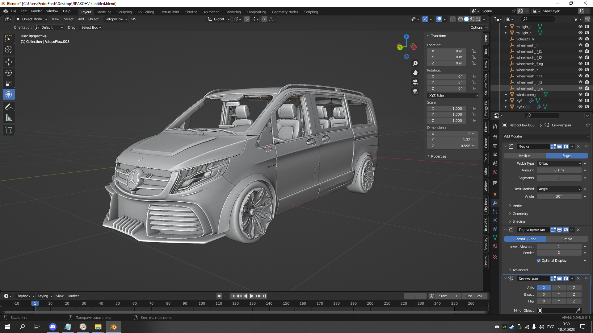Screen dimensions: 593x333
Task: Activate the Move tool
Action: 9,62
